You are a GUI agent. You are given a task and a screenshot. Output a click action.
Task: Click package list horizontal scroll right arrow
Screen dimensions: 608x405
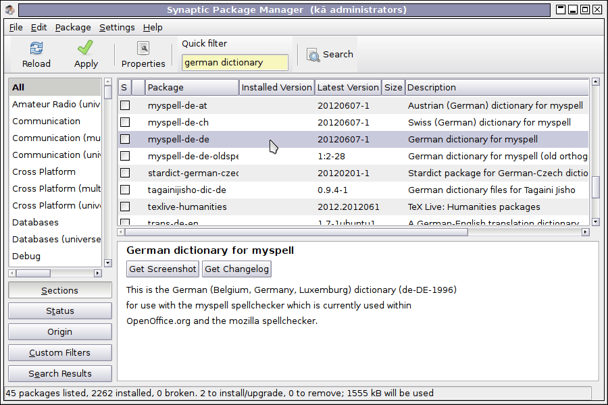click(x=586, y=232)
